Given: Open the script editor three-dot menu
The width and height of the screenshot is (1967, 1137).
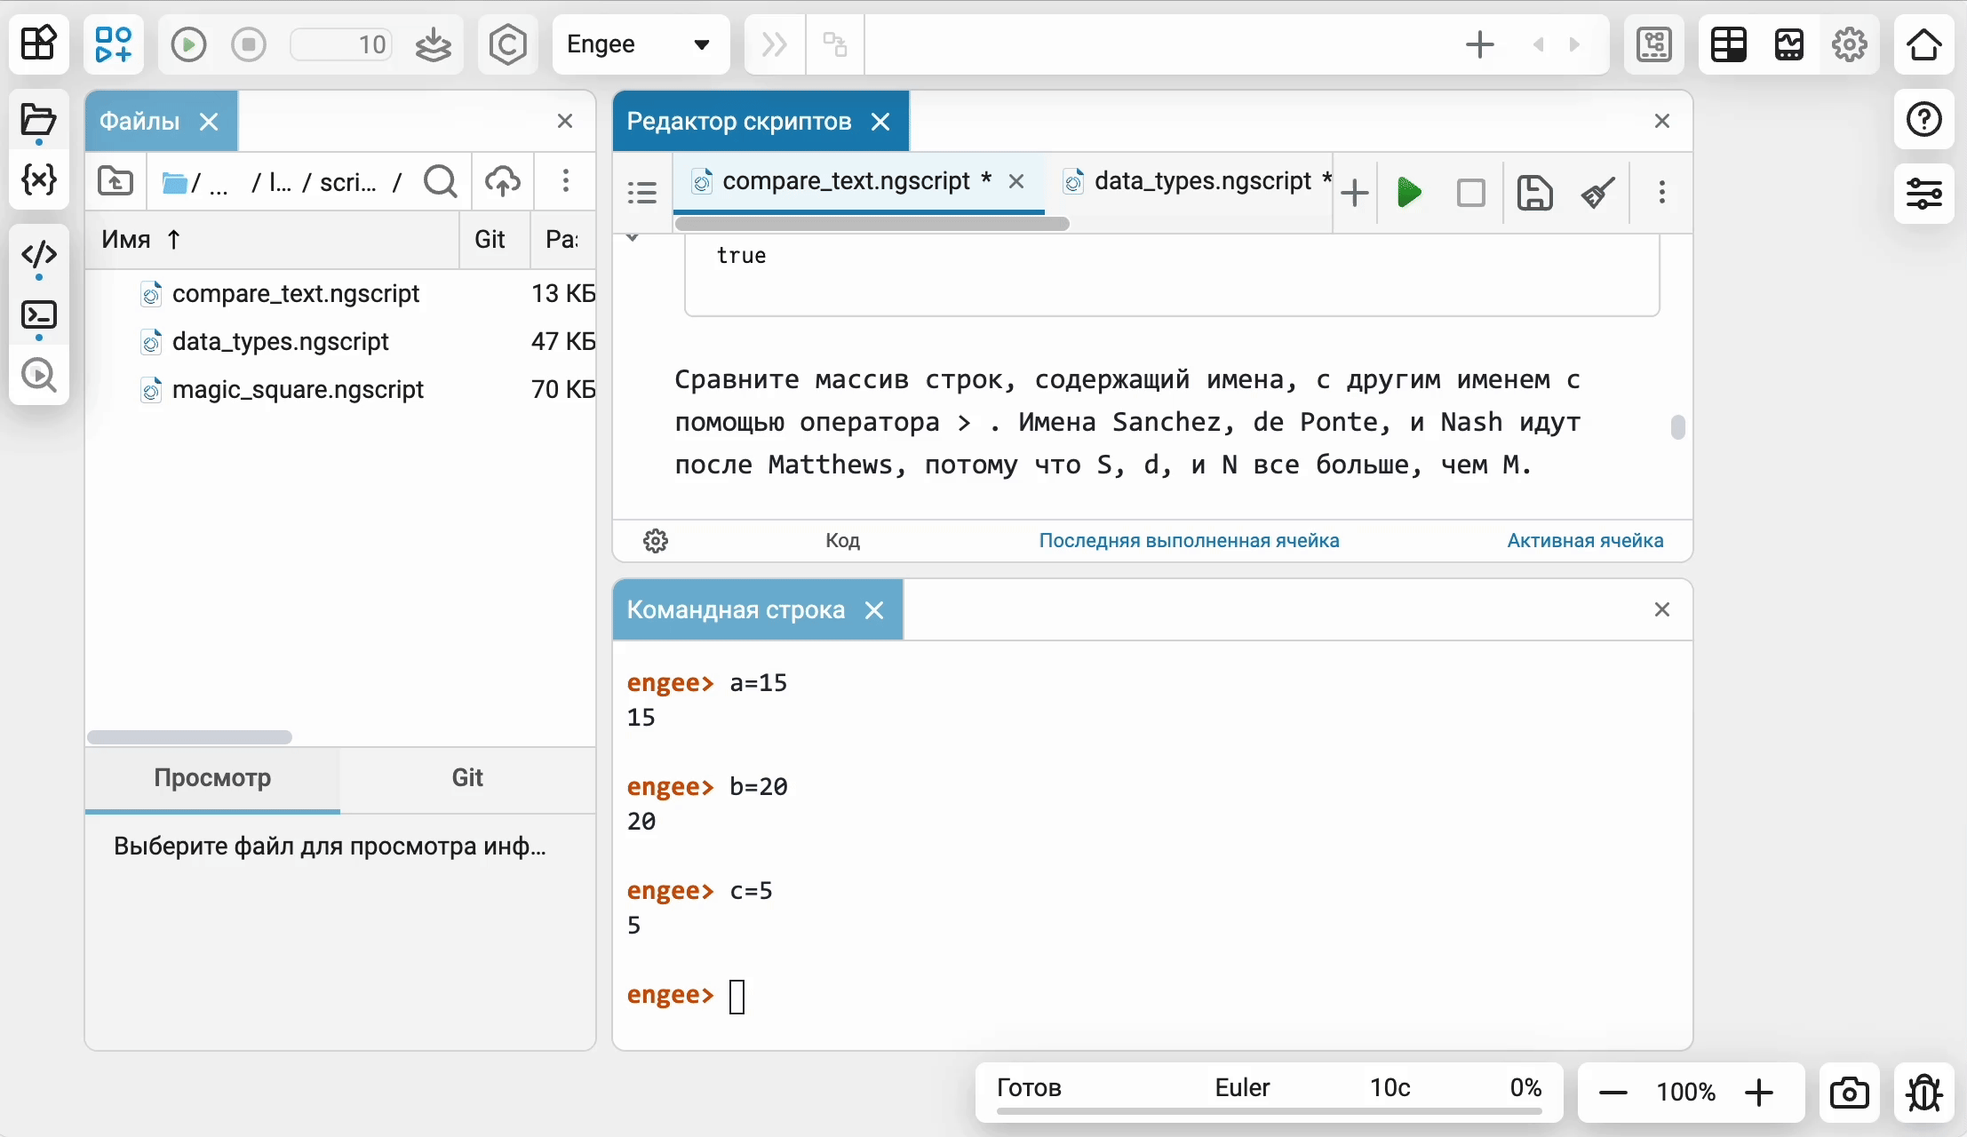Looking at the screenshot, I should tap(1662, 193).
